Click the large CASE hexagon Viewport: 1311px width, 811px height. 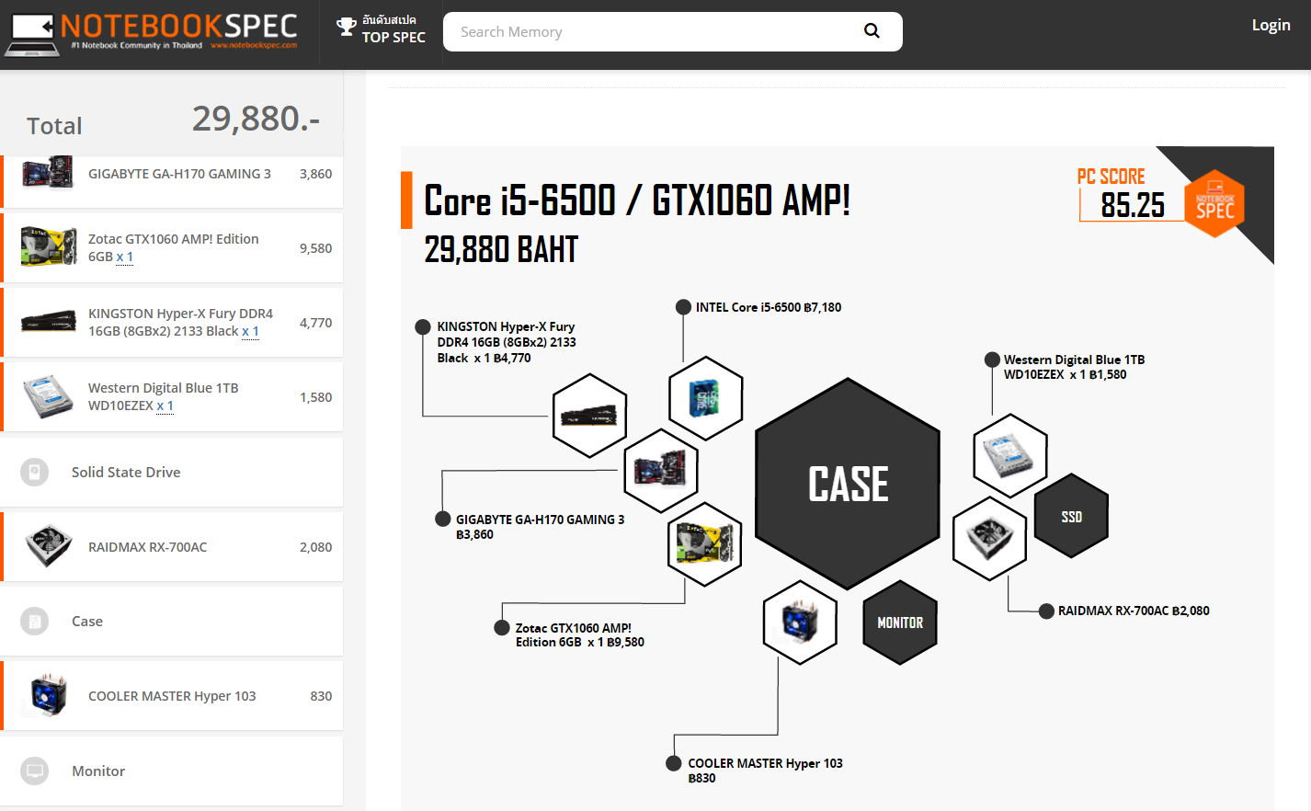point(848,484)
